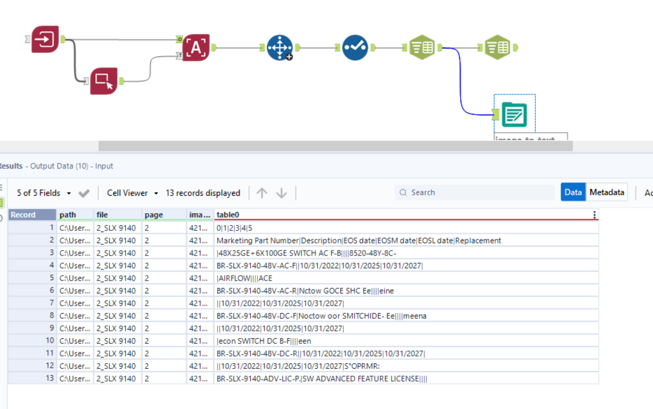
Task: Click the down arrow to navigate records
Action: (x=282, y=193)
